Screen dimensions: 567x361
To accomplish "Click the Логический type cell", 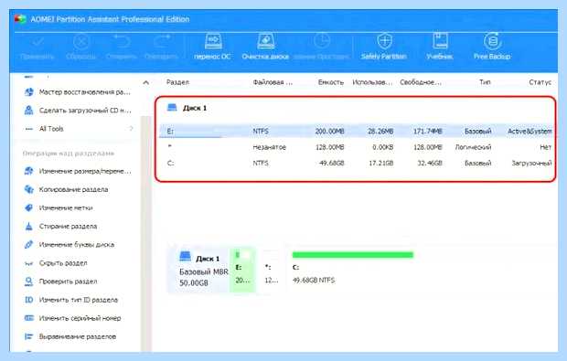I will 473,147.
